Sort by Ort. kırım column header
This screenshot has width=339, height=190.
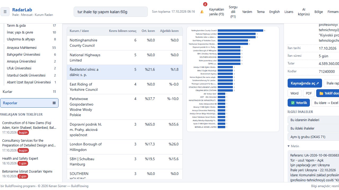[148, 31]
